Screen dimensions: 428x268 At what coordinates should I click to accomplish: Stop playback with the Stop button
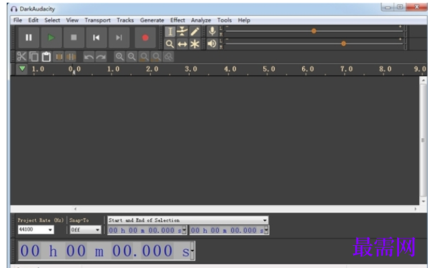coord(74,38)
